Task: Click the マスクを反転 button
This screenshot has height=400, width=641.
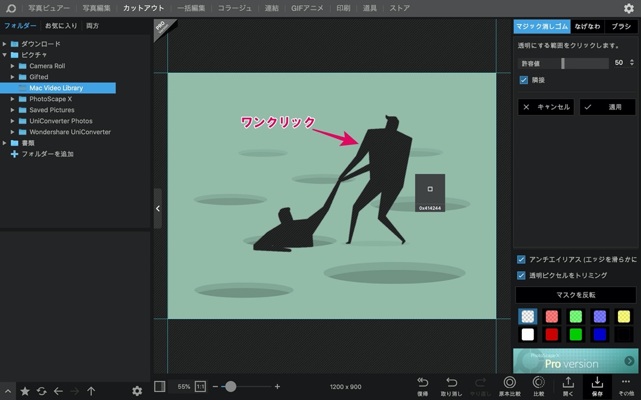Action: tap(576, 295)
